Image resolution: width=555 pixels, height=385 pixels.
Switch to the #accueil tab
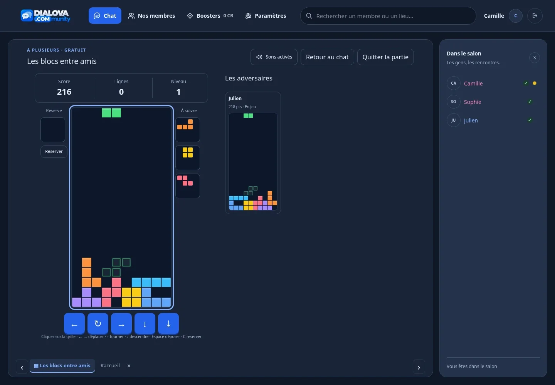click(x=110, y=366)
